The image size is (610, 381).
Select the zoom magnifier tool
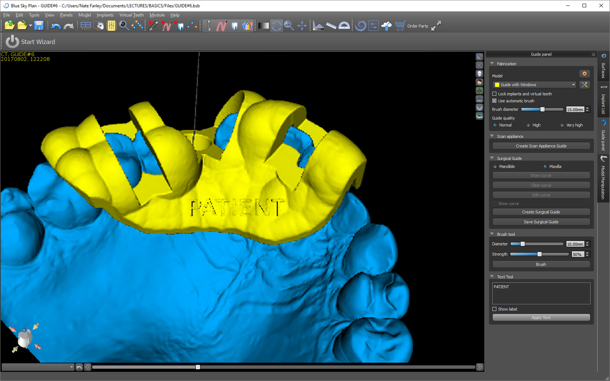point(289,26)
